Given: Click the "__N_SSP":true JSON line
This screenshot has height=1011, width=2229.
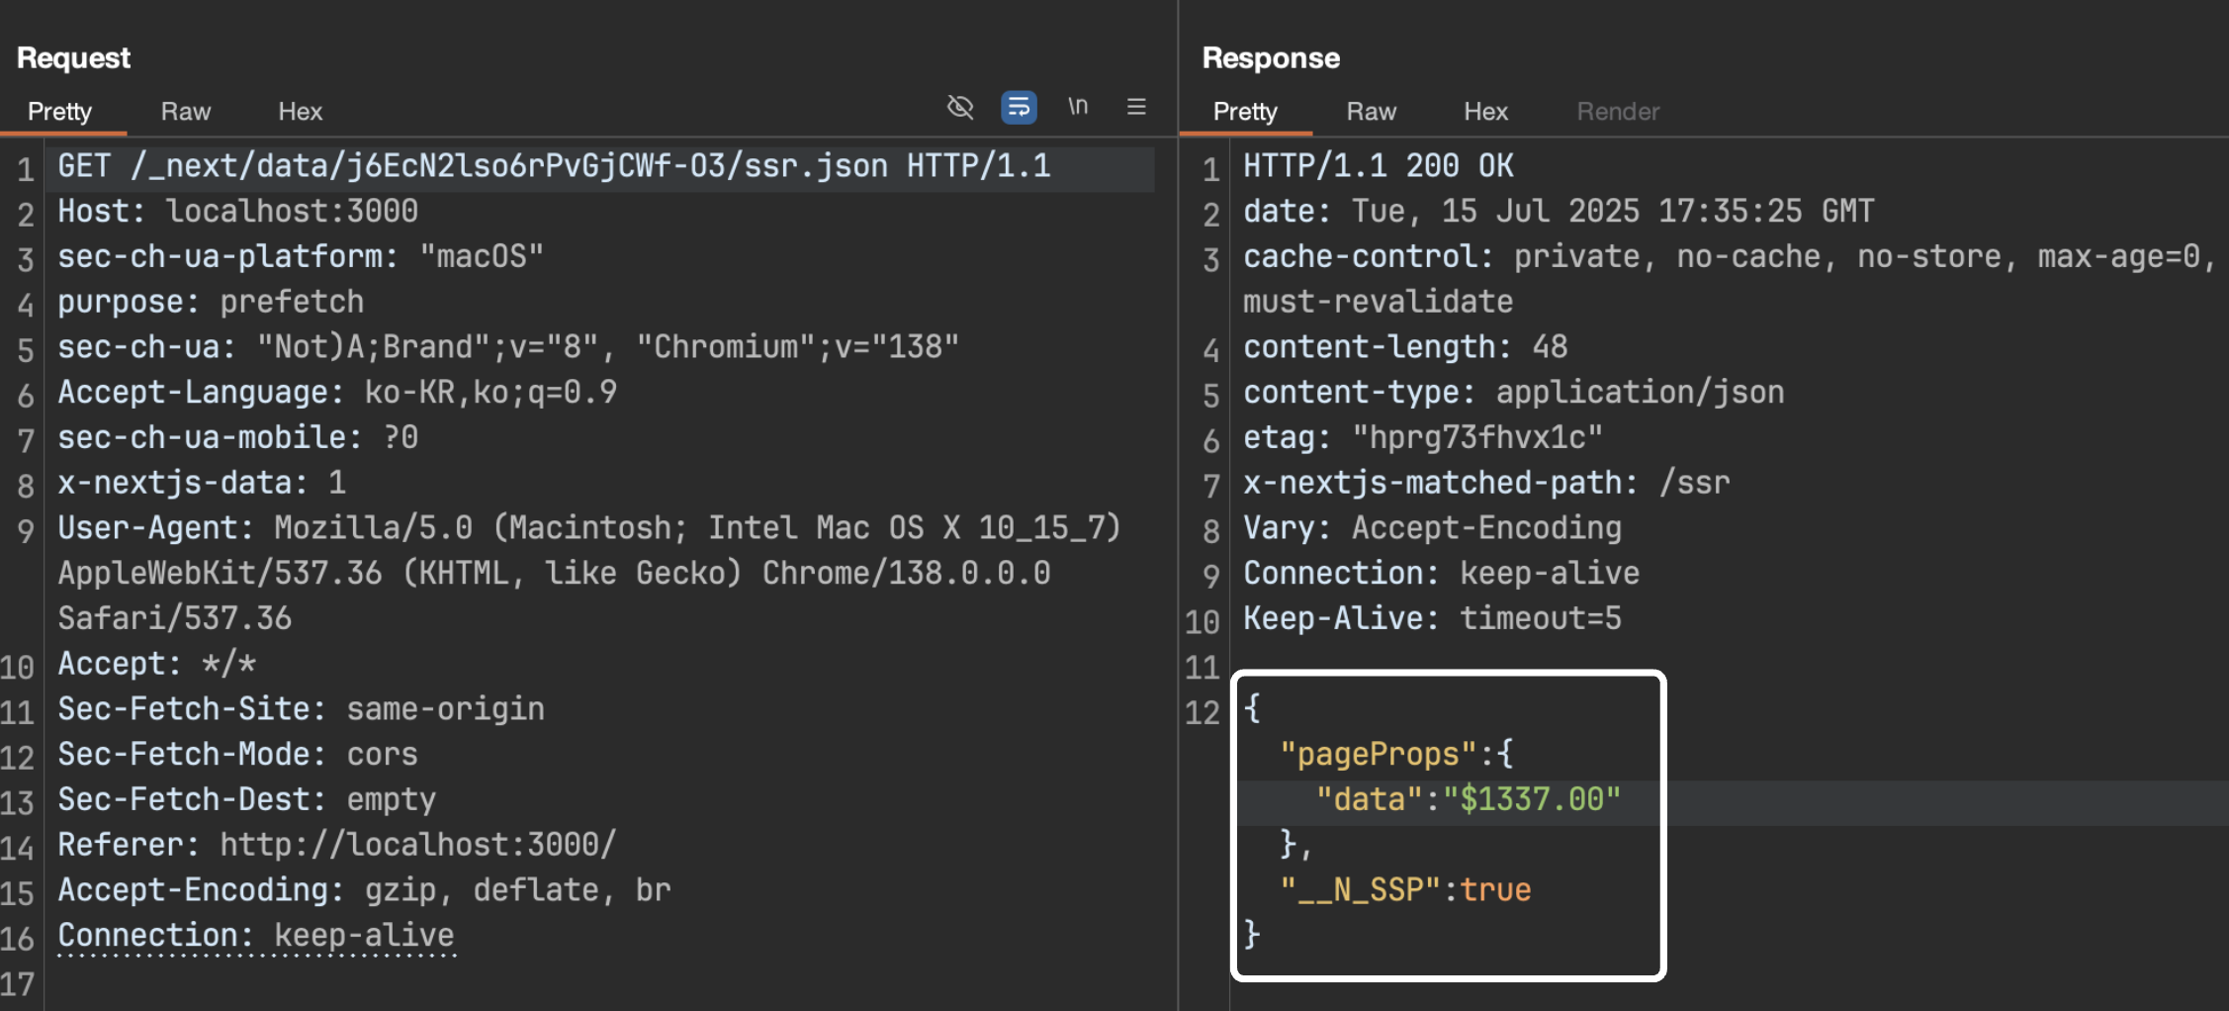Looking at the screenshot, I should click(1405, 890).
